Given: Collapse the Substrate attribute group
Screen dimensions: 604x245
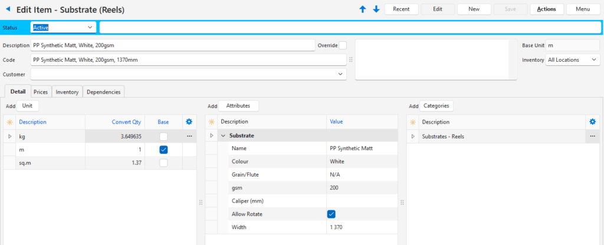Looking at the screenshot, I should [x=224, y=136].
